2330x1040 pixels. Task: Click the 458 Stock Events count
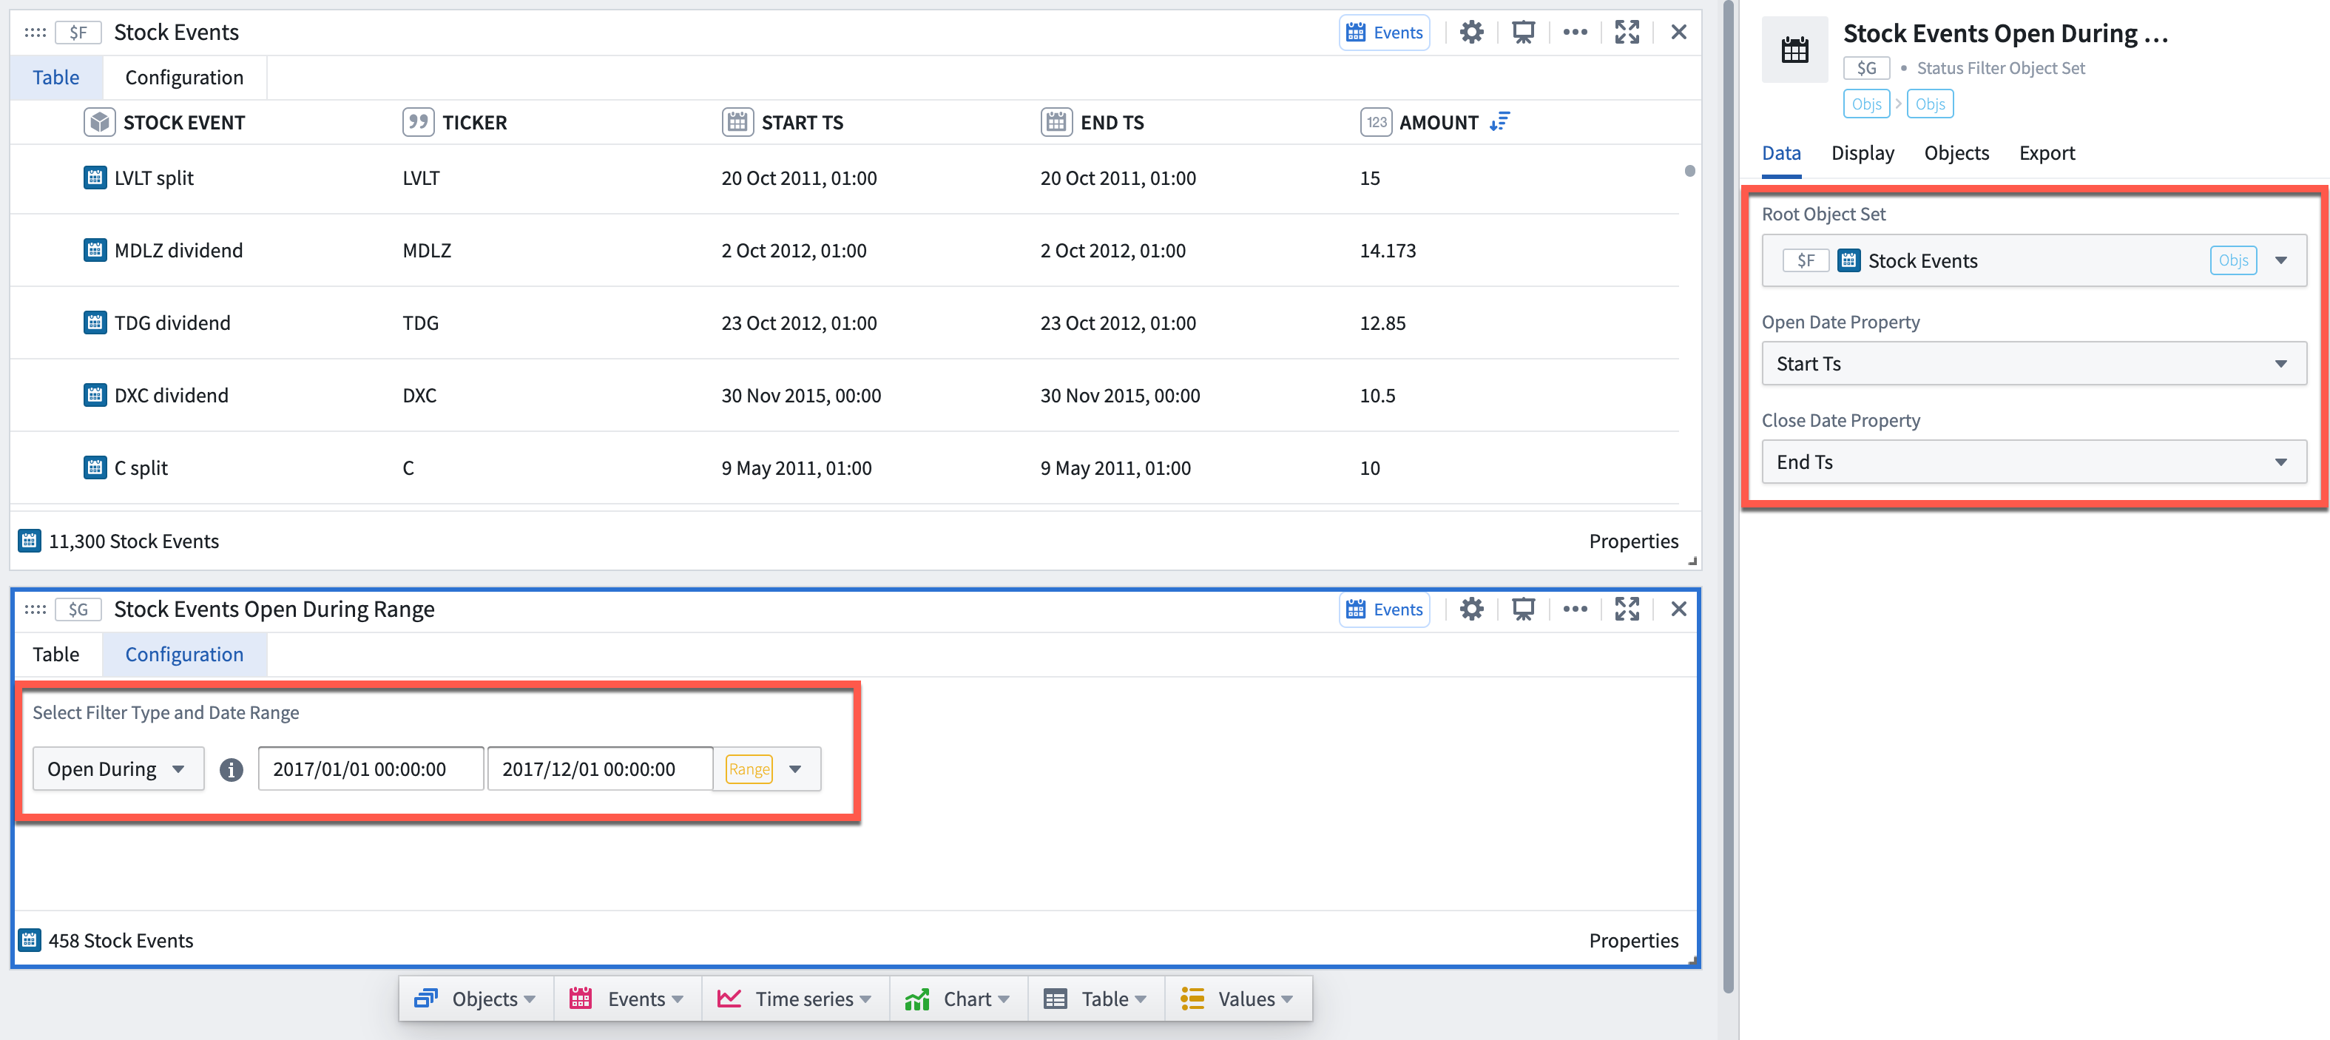[121, 942]
